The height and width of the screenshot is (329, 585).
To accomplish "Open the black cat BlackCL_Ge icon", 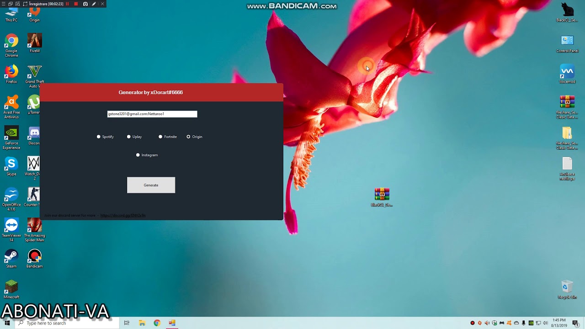I will 567,12.
